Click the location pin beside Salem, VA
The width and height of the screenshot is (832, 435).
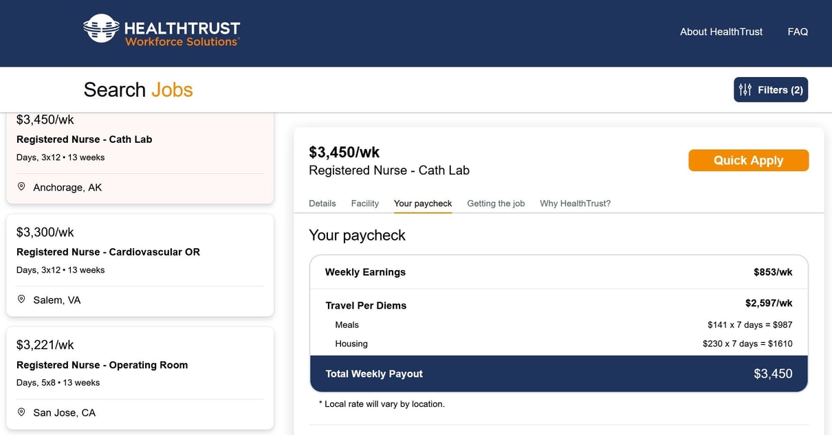(x=21, y=299)
